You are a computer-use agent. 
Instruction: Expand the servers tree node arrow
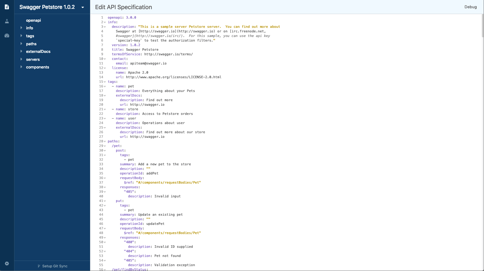[21, 59]
